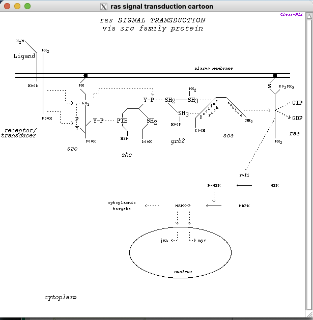Click the PTB domain on shc
Screen dimensions: 313x320
coord(122,121)
